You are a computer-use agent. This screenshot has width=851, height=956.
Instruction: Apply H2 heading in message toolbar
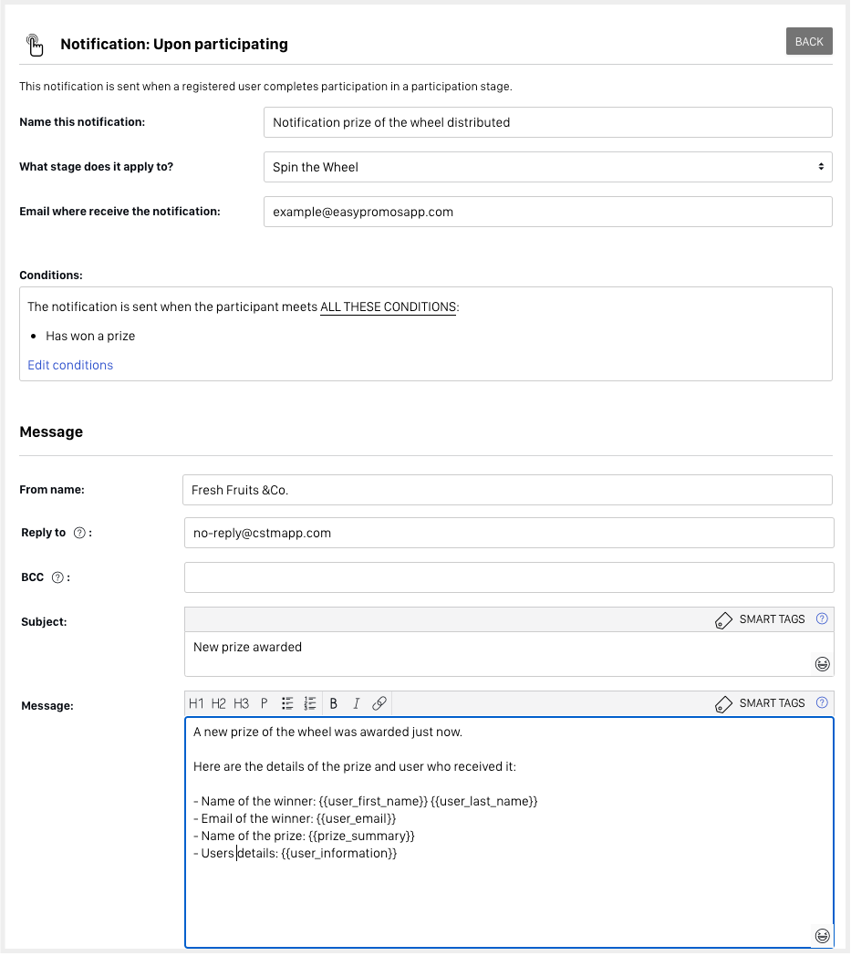pyautogui.click(x=219, y=703)
